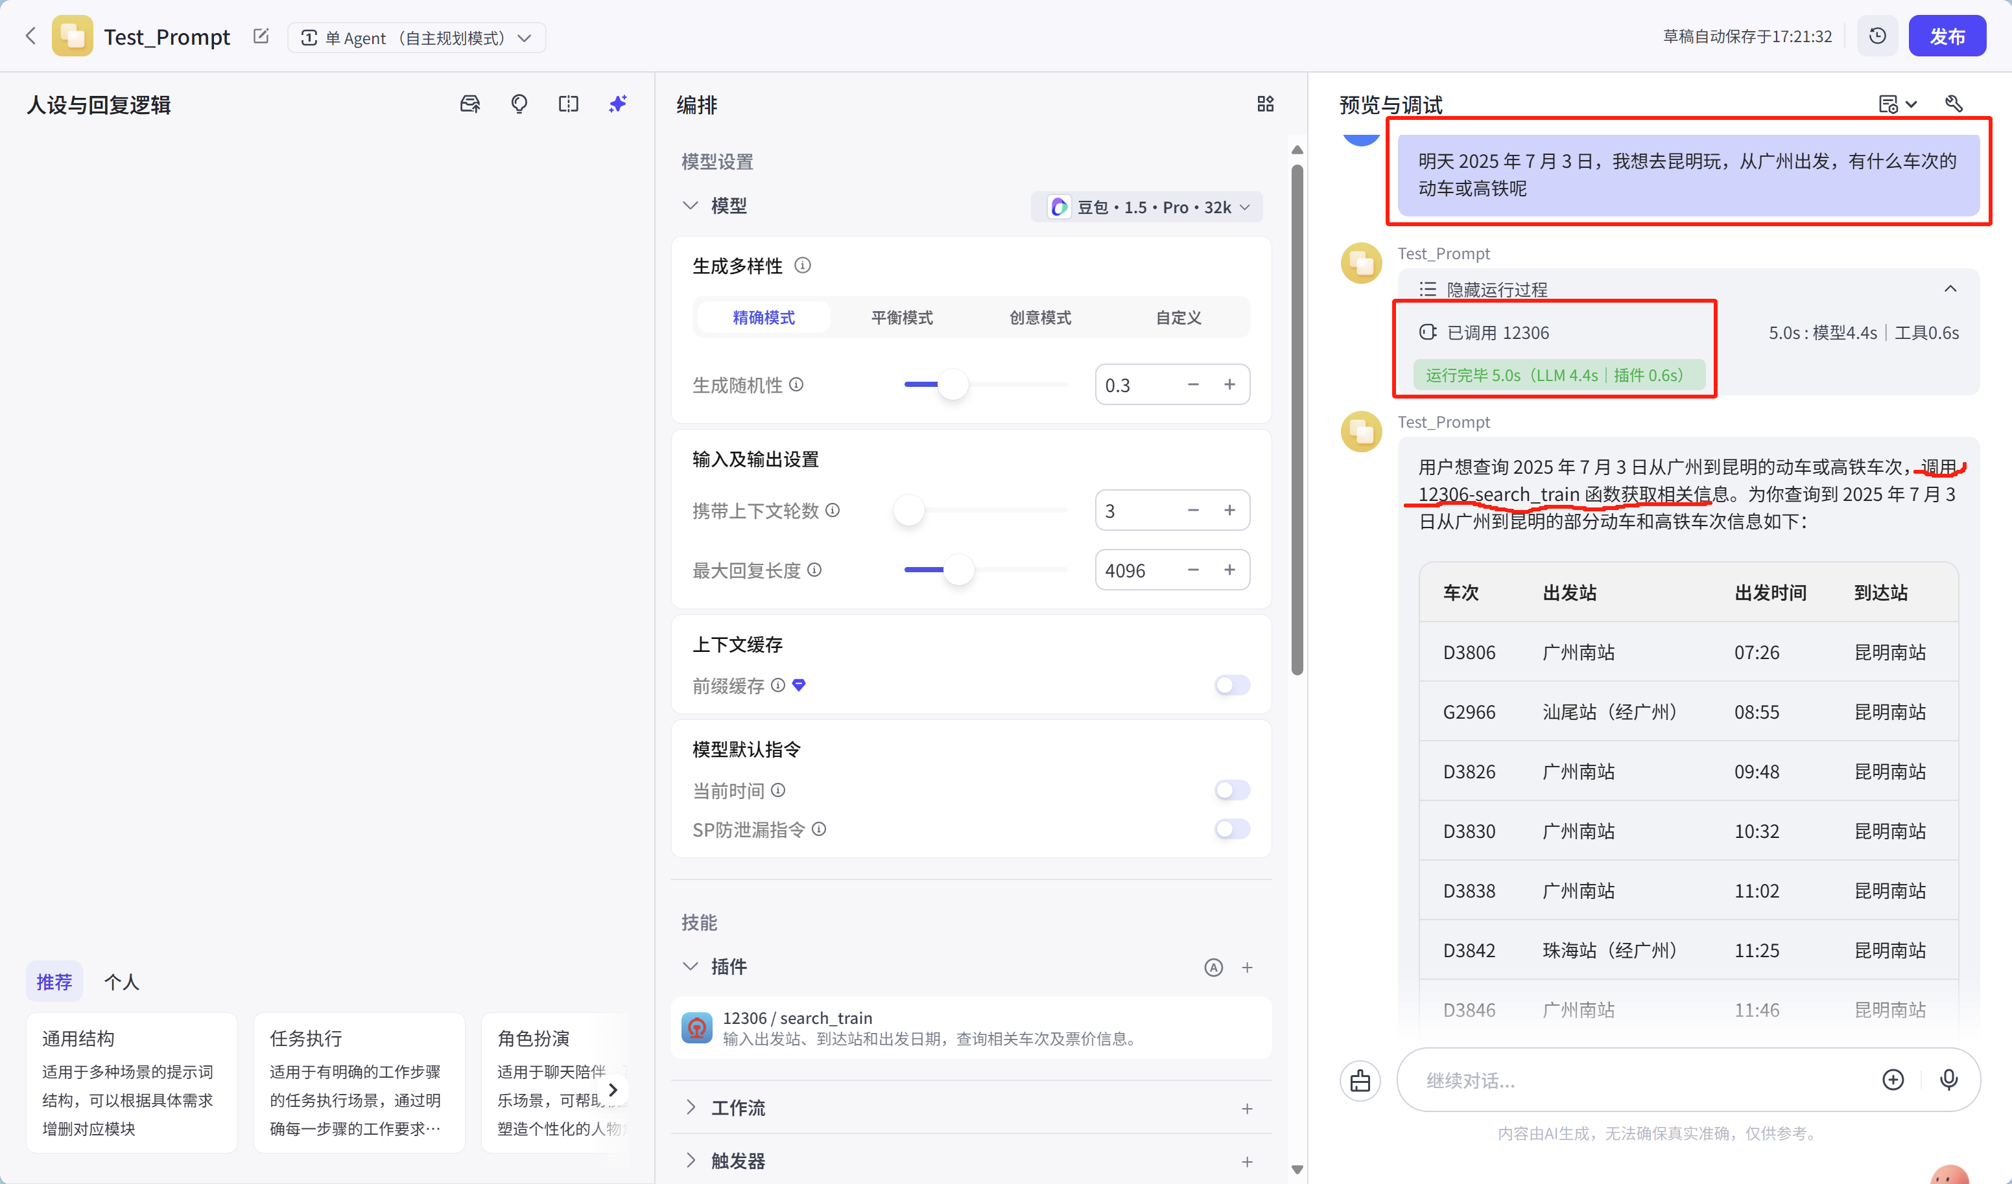This screenshot has height=1184, width=2012.
Task: Show info for 生成多样性
Action: coord(803,265)
